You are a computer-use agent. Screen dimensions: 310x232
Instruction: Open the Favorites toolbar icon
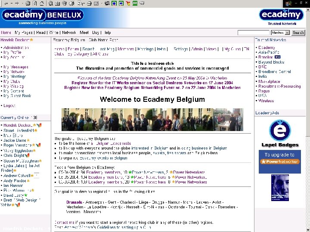[58, 3]
